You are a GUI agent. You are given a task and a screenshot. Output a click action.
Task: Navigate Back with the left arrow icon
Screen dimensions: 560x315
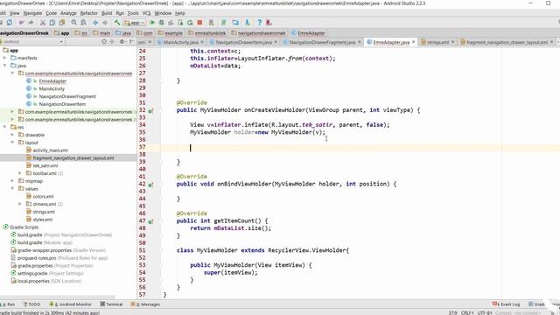95,23
